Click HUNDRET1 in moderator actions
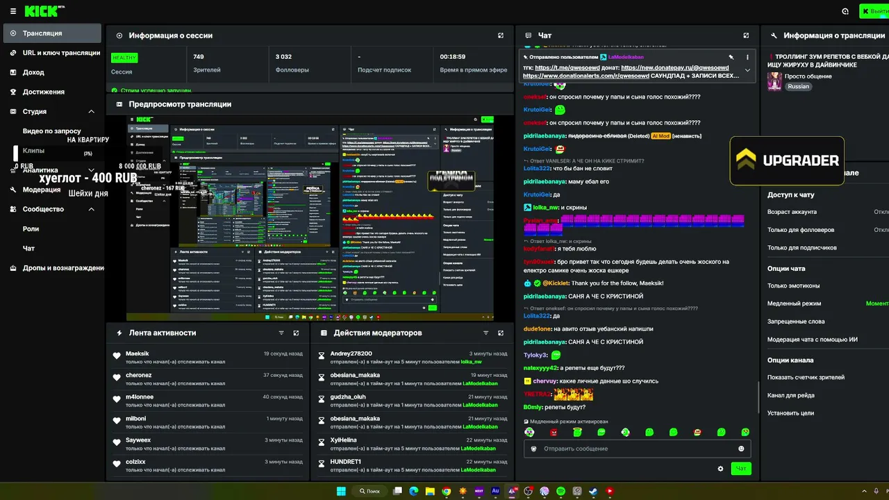The height and width of the screenshot is (500, 889). (346, 462)
